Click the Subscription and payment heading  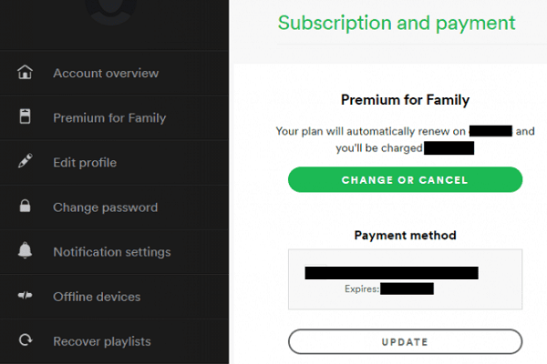click(396, 22)
